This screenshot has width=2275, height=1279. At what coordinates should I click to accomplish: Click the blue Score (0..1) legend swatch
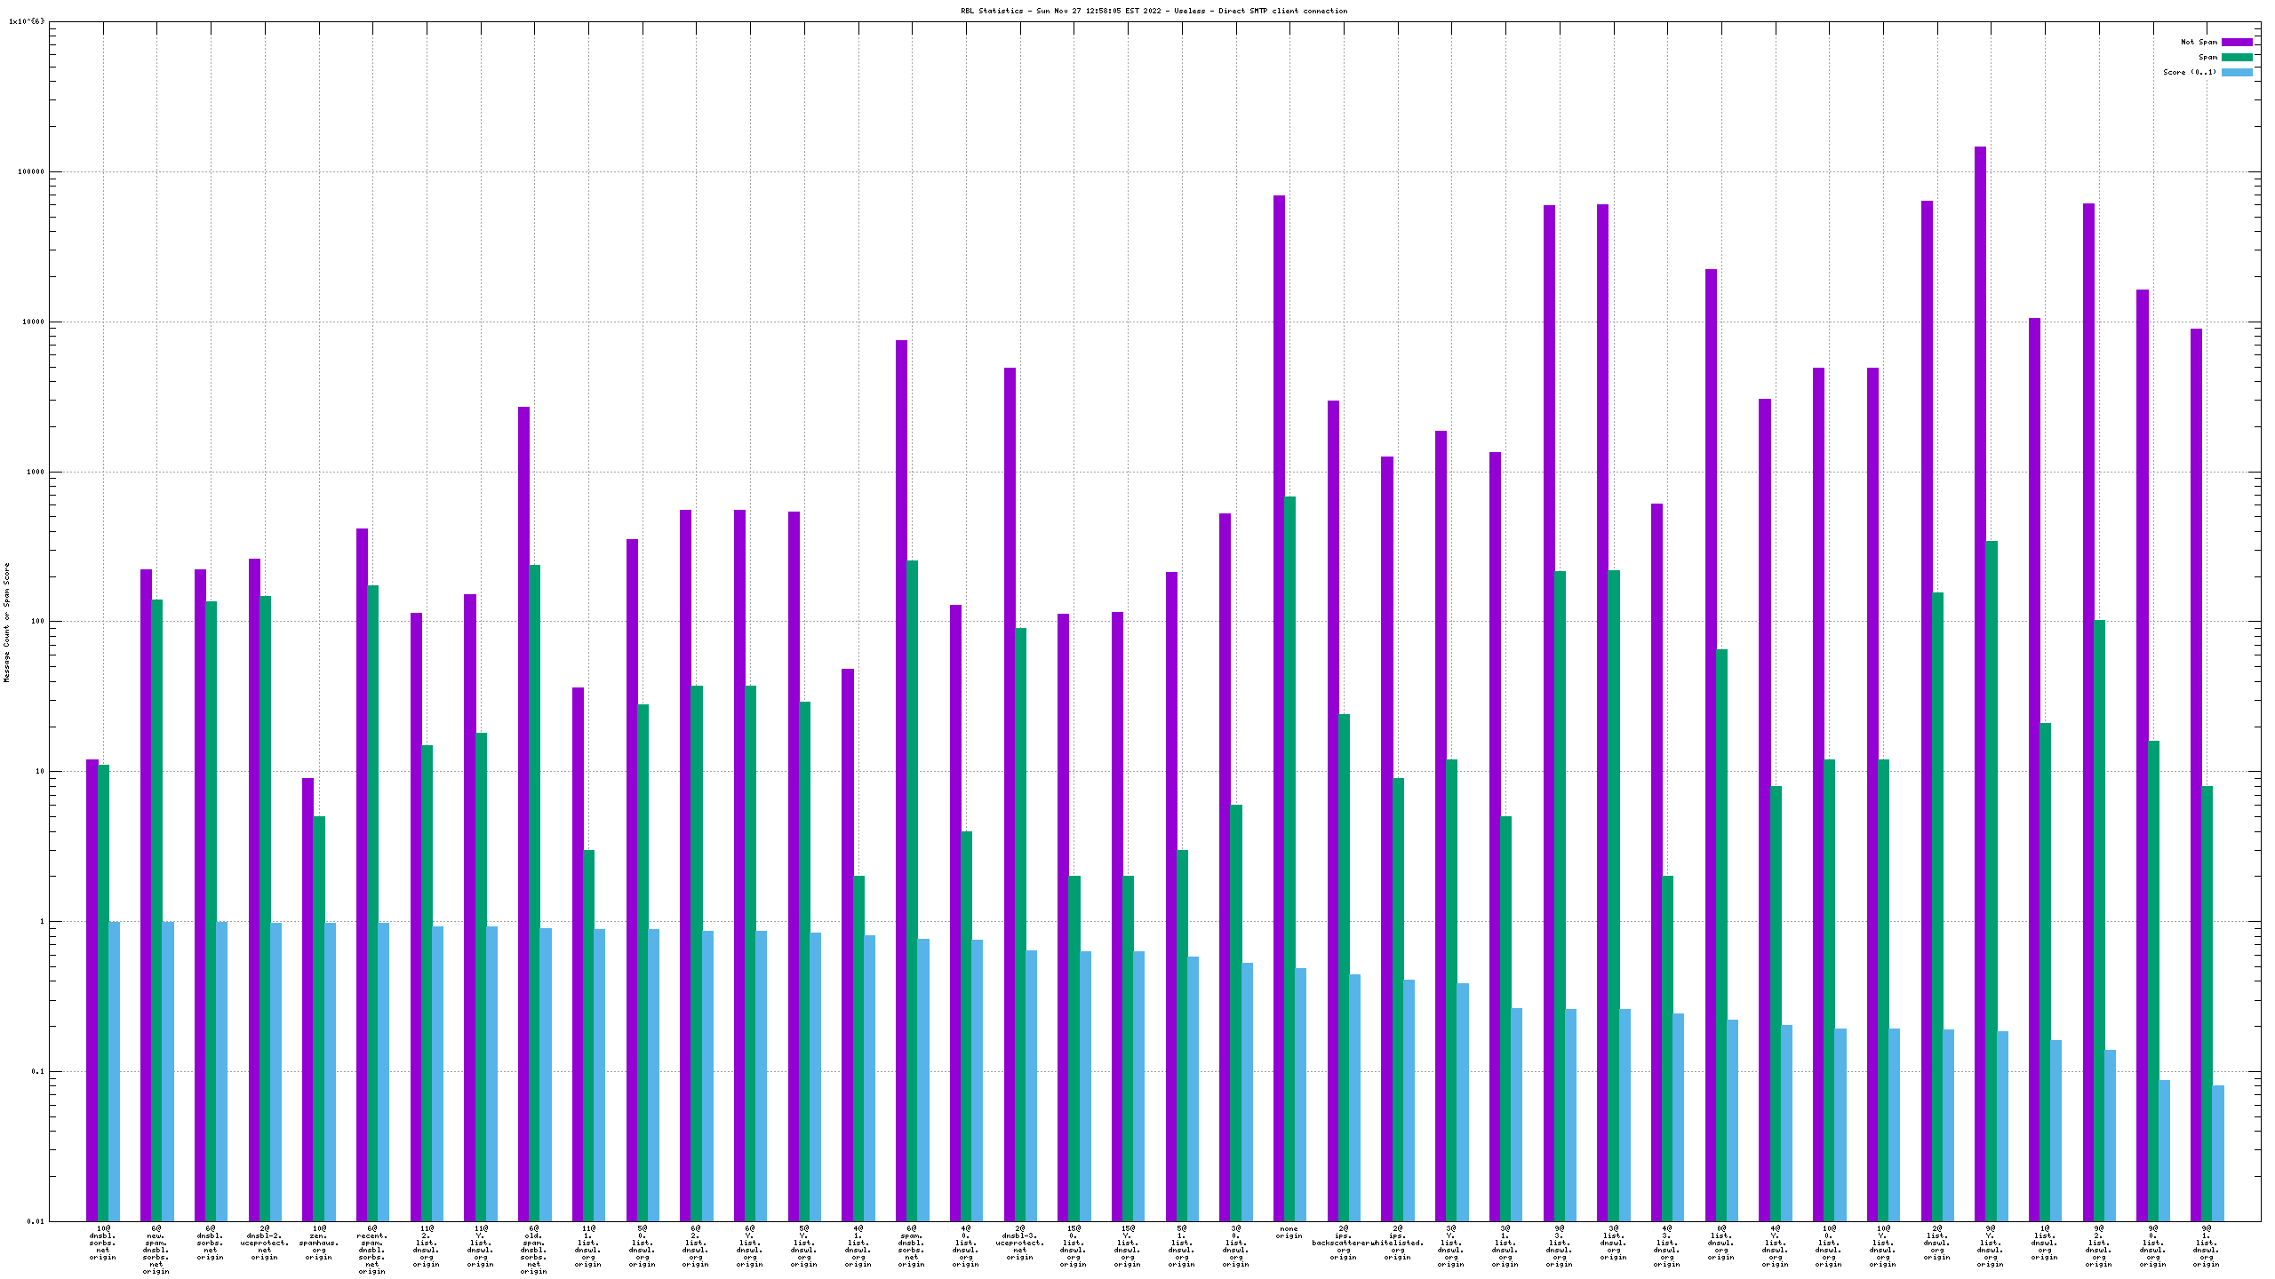[2237, 72]
